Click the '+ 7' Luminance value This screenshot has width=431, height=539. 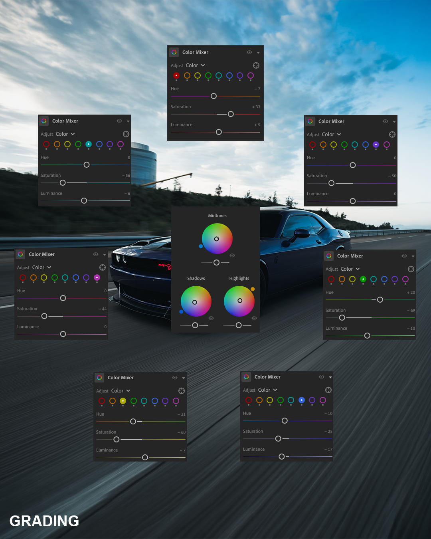(x=183, y=450)
